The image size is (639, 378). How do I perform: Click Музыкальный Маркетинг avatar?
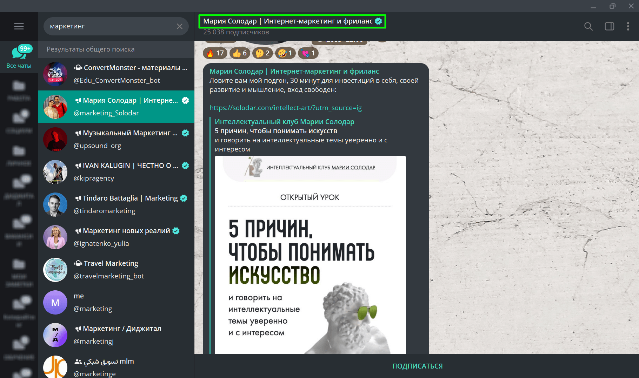55,139
